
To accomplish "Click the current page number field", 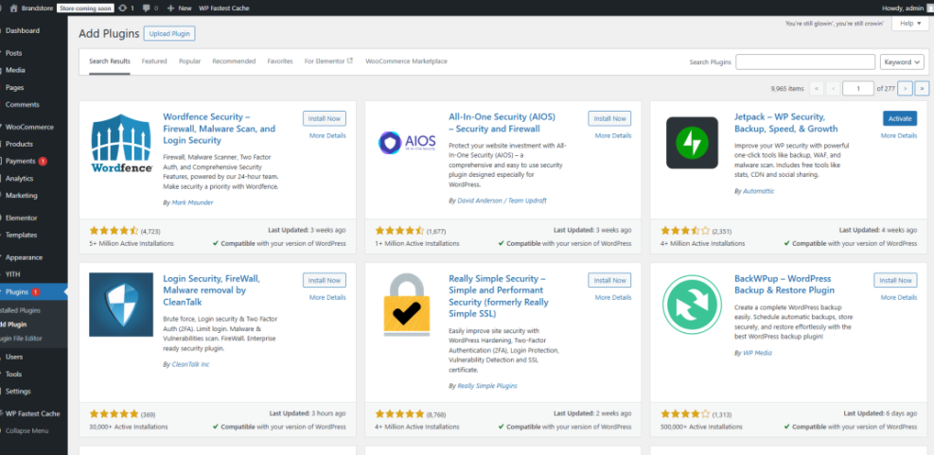I will coord(858,88).
